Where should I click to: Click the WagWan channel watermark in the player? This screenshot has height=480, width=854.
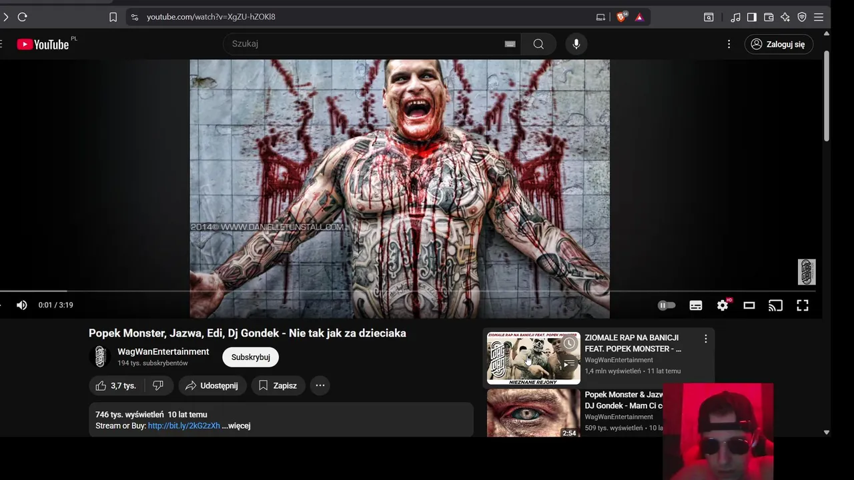[807, 272]
